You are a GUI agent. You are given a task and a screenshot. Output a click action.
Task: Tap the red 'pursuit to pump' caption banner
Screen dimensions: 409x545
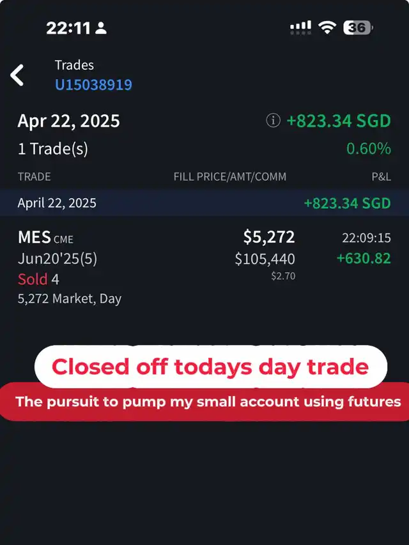click(x=204, y=402)
